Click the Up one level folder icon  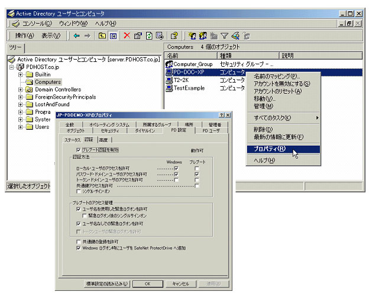coord(102,36)
